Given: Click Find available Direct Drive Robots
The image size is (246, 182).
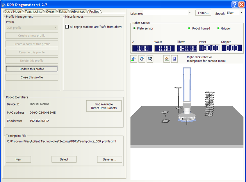Looking at the screenshot, I should pyautogui.click(x=104, y=106).
